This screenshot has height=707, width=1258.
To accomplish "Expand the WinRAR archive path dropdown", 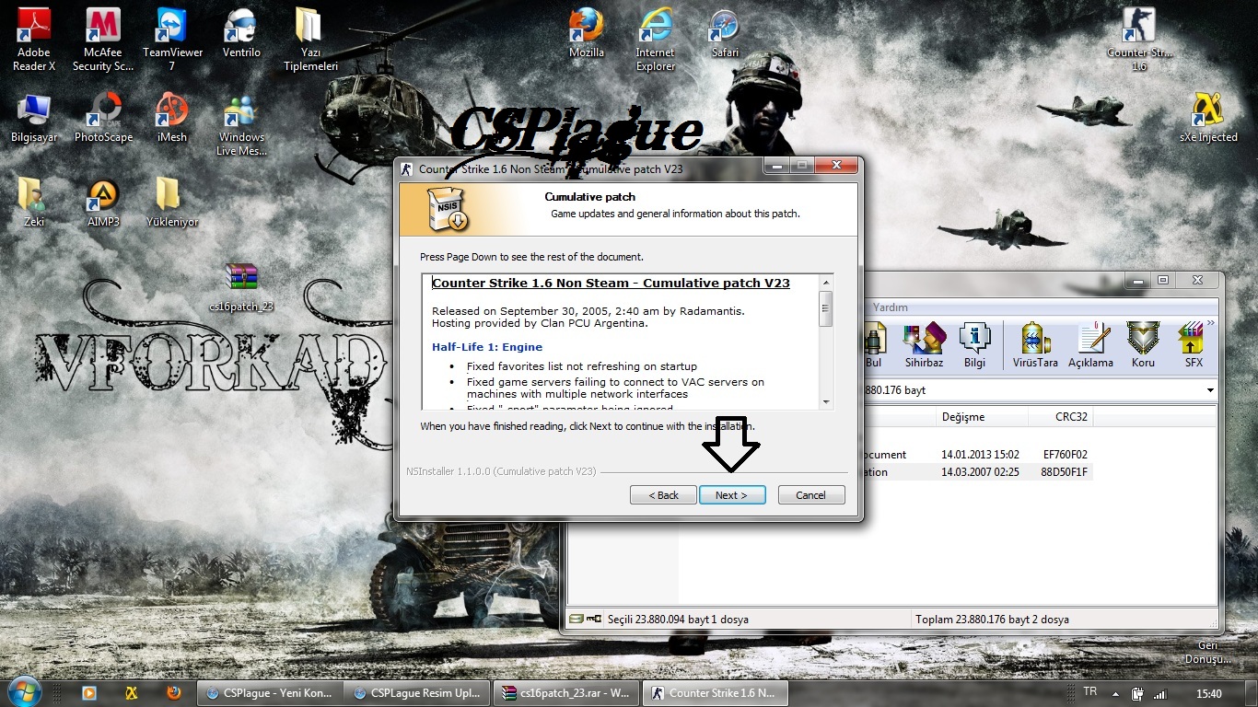I will (x=1210, y=390).
